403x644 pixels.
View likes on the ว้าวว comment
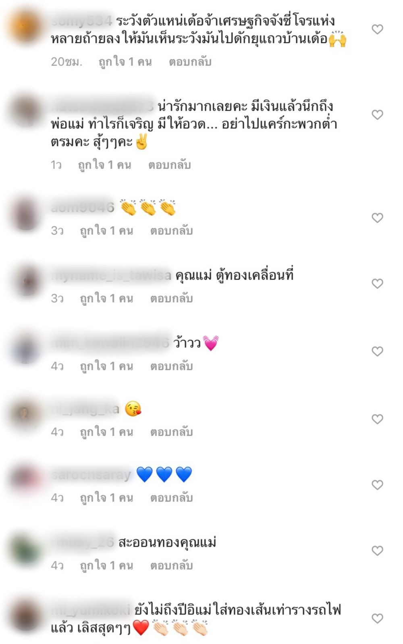(106, 366)
